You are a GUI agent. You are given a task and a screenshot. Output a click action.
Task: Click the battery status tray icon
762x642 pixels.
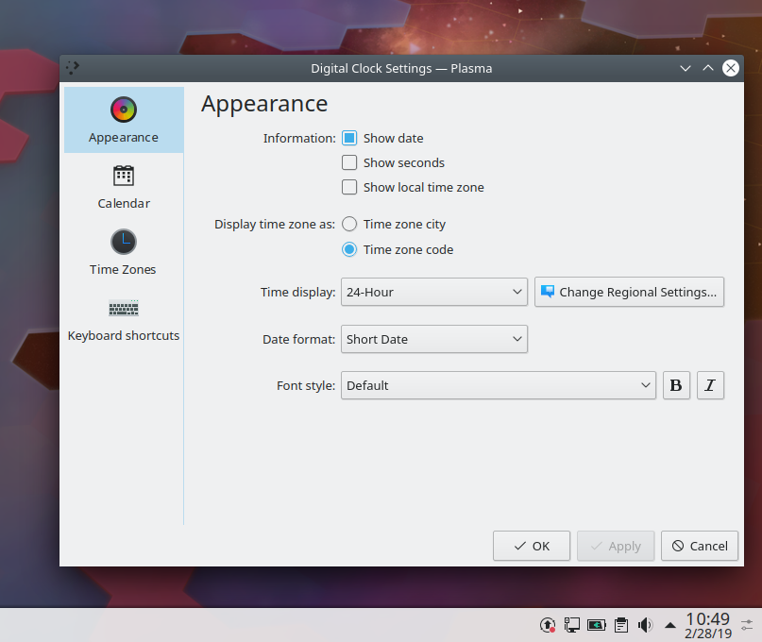596,625
